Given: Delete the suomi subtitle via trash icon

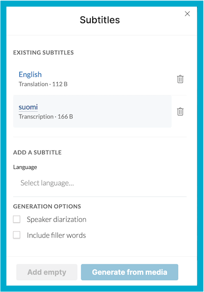Looking at the screenshot, I should click(180, 111).
